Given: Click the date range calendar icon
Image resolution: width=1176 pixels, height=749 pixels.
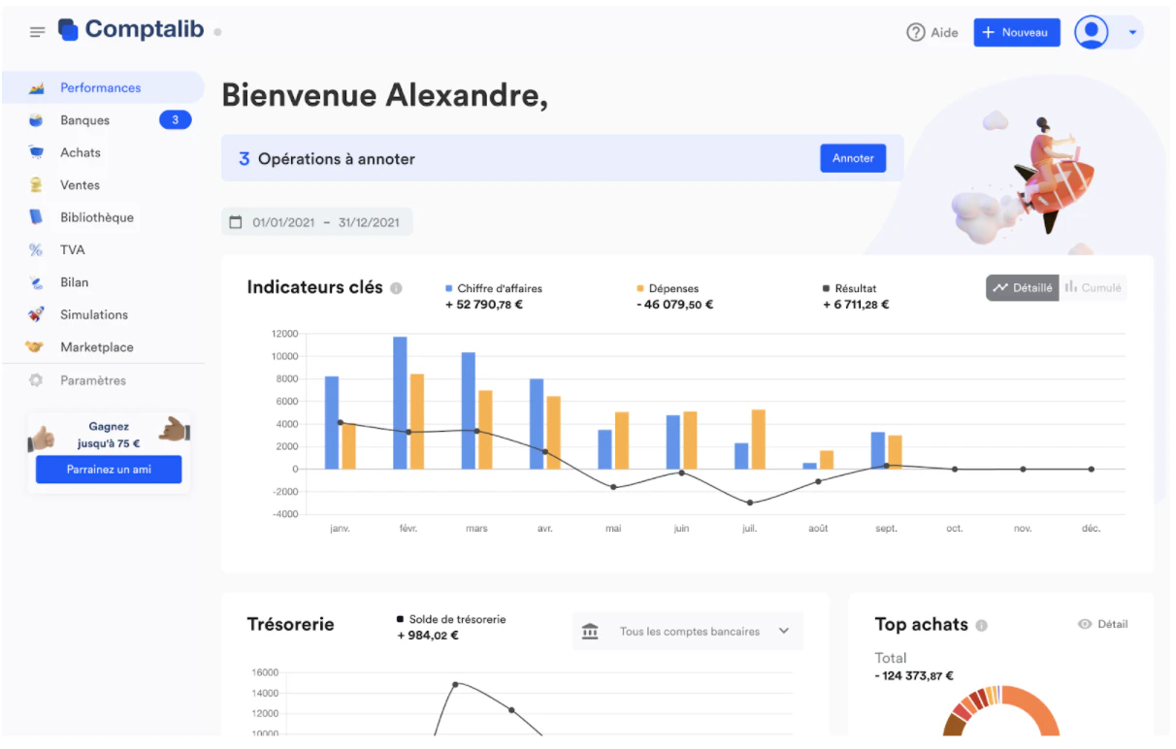Looking at the screenshot, I should pyautogui.click(x=235, y=222).
